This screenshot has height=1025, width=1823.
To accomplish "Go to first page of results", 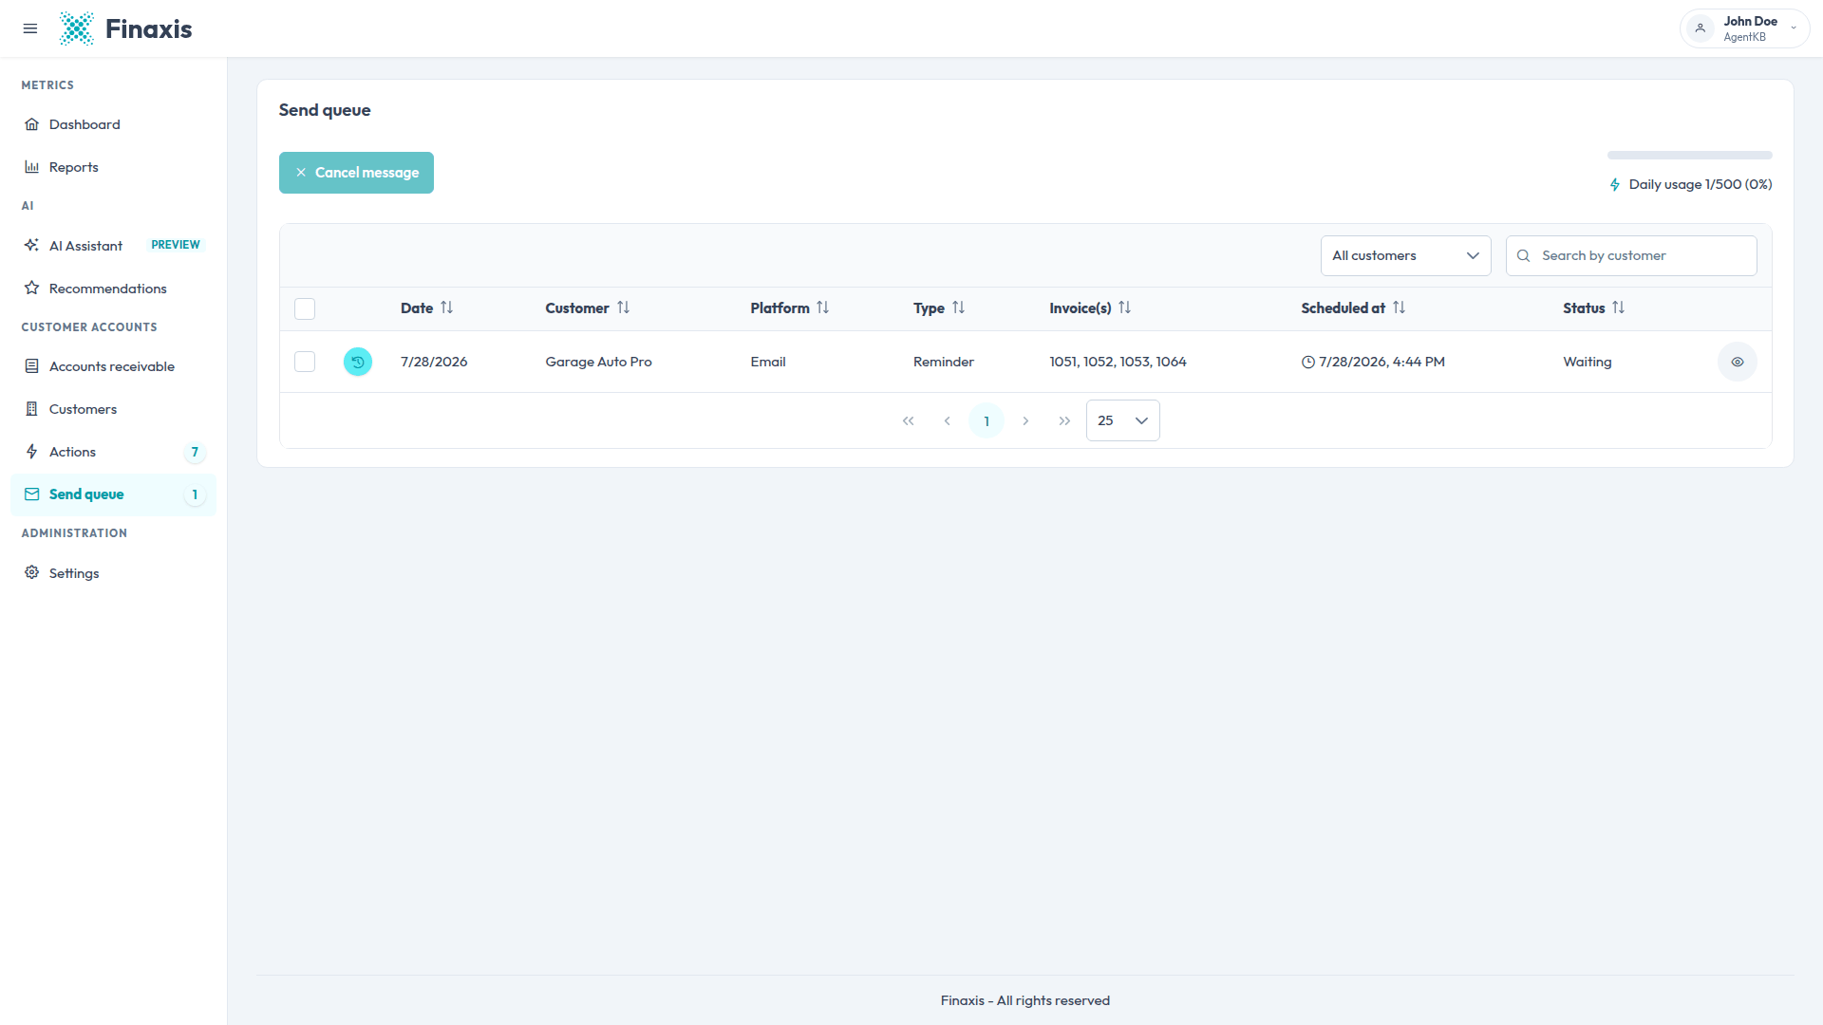I will pos(909,420).
